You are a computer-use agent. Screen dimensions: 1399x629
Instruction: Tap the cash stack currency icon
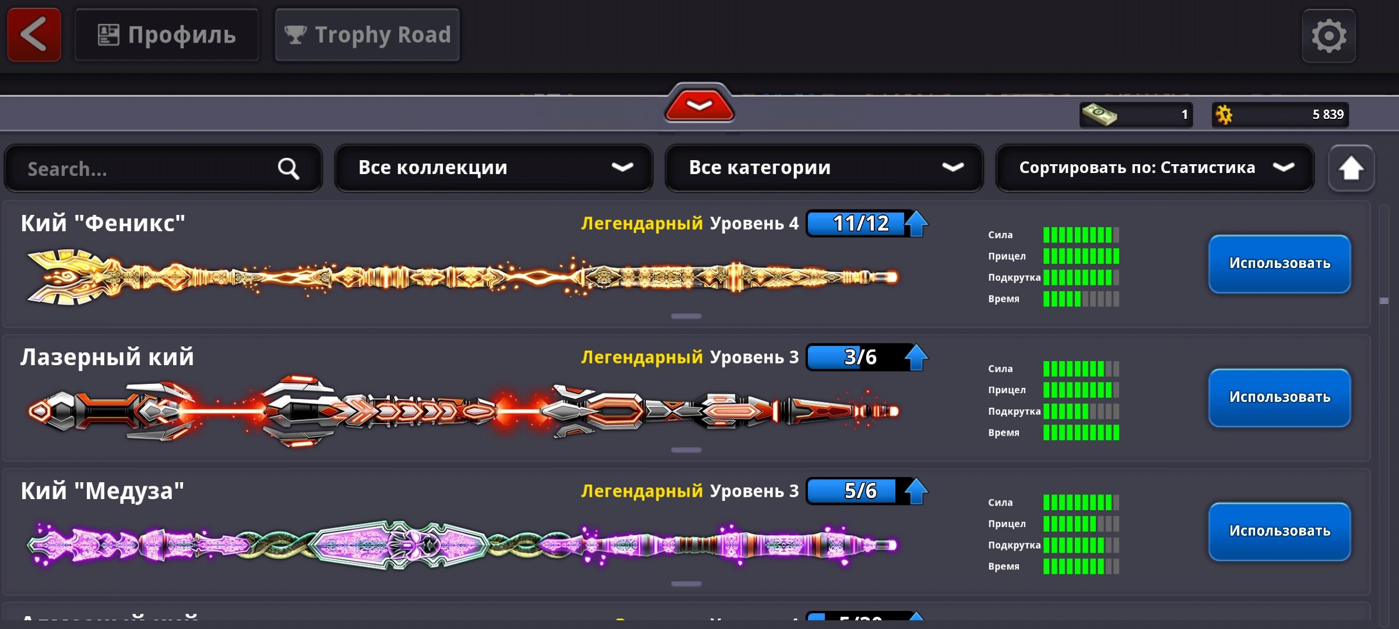1099,115
